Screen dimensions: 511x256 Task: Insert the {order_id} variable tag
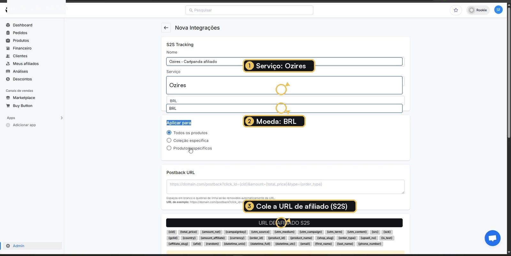point(256,238)
